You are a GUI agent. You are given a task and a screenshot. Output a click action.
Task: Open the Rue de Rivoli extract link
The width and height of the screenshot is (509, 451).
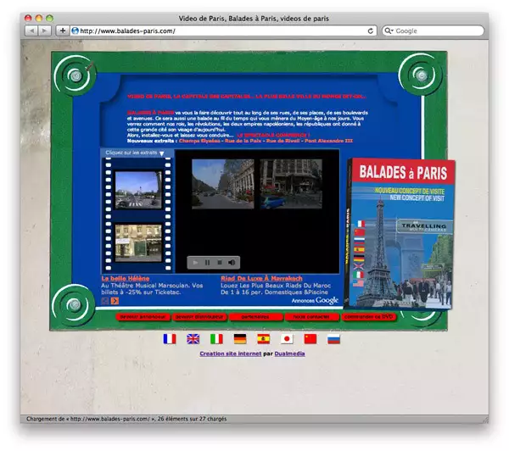(x=282, y=141)
